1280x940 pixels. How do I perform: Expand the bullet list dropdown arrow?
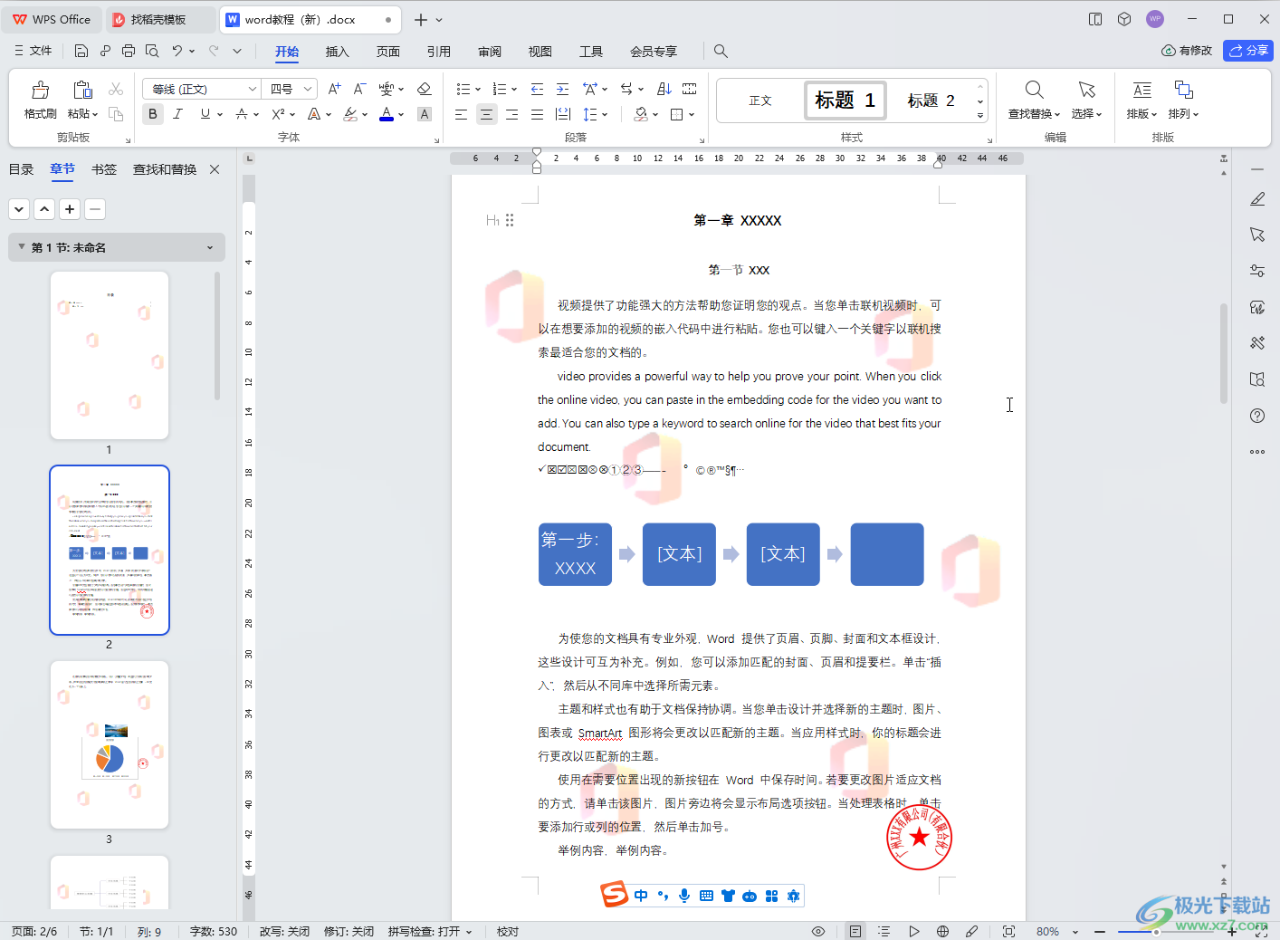tap(478, 89)
